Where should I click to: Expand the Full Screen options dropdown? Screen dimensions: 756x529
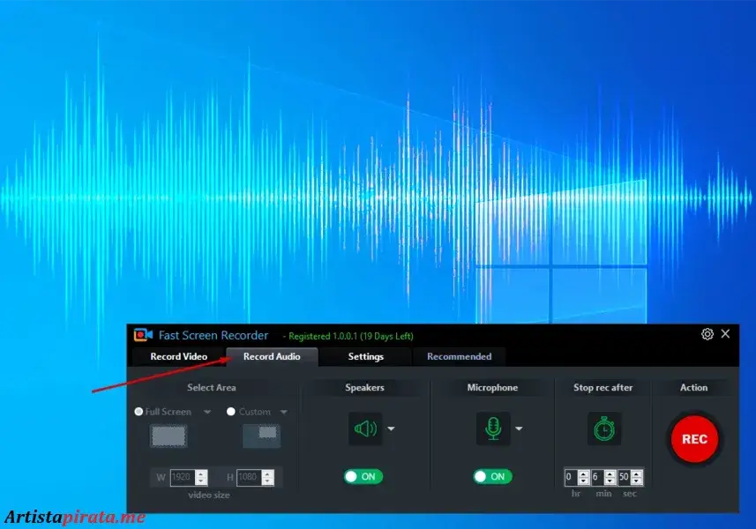click(207, 412)
